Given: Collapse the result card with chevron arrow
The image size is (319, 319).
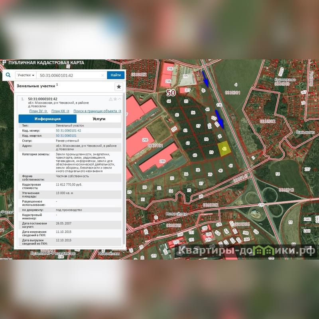Looking at the screenshot, I should [120, 99].
